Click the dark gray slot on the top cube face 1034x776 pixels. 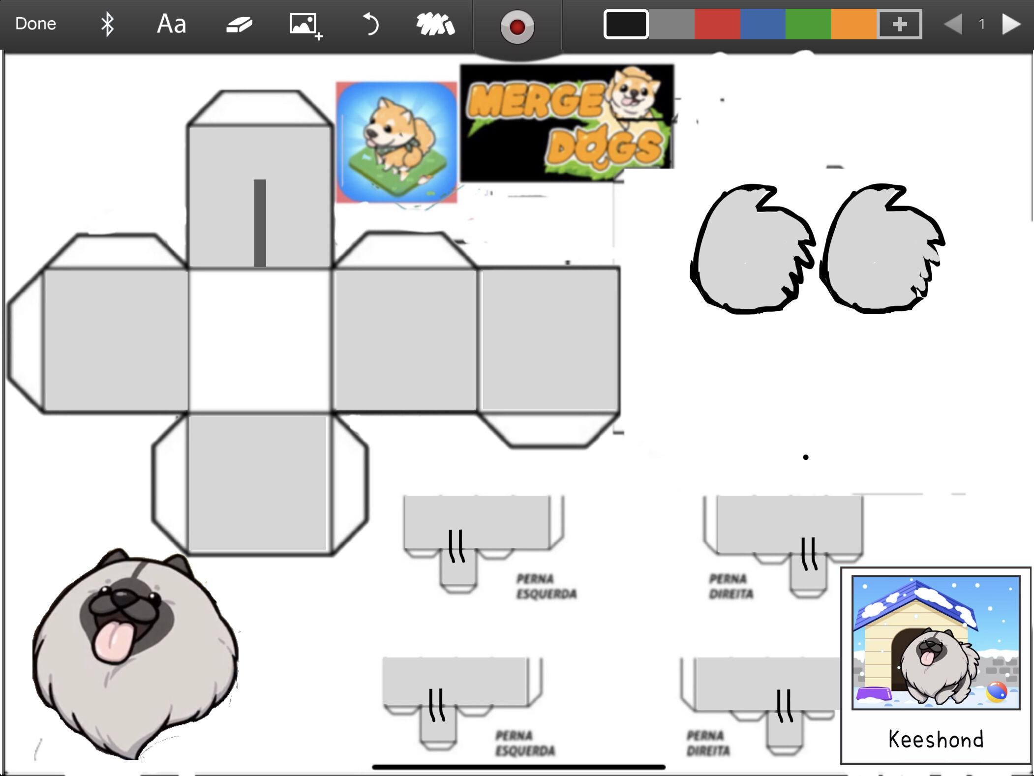(260, 223)
